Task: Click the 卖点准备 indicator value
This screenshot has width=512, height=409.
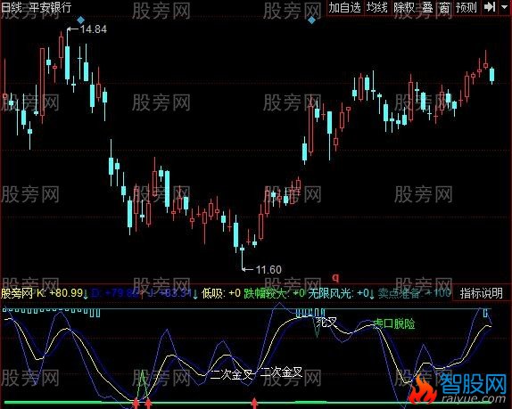Action: coord(399,293)
